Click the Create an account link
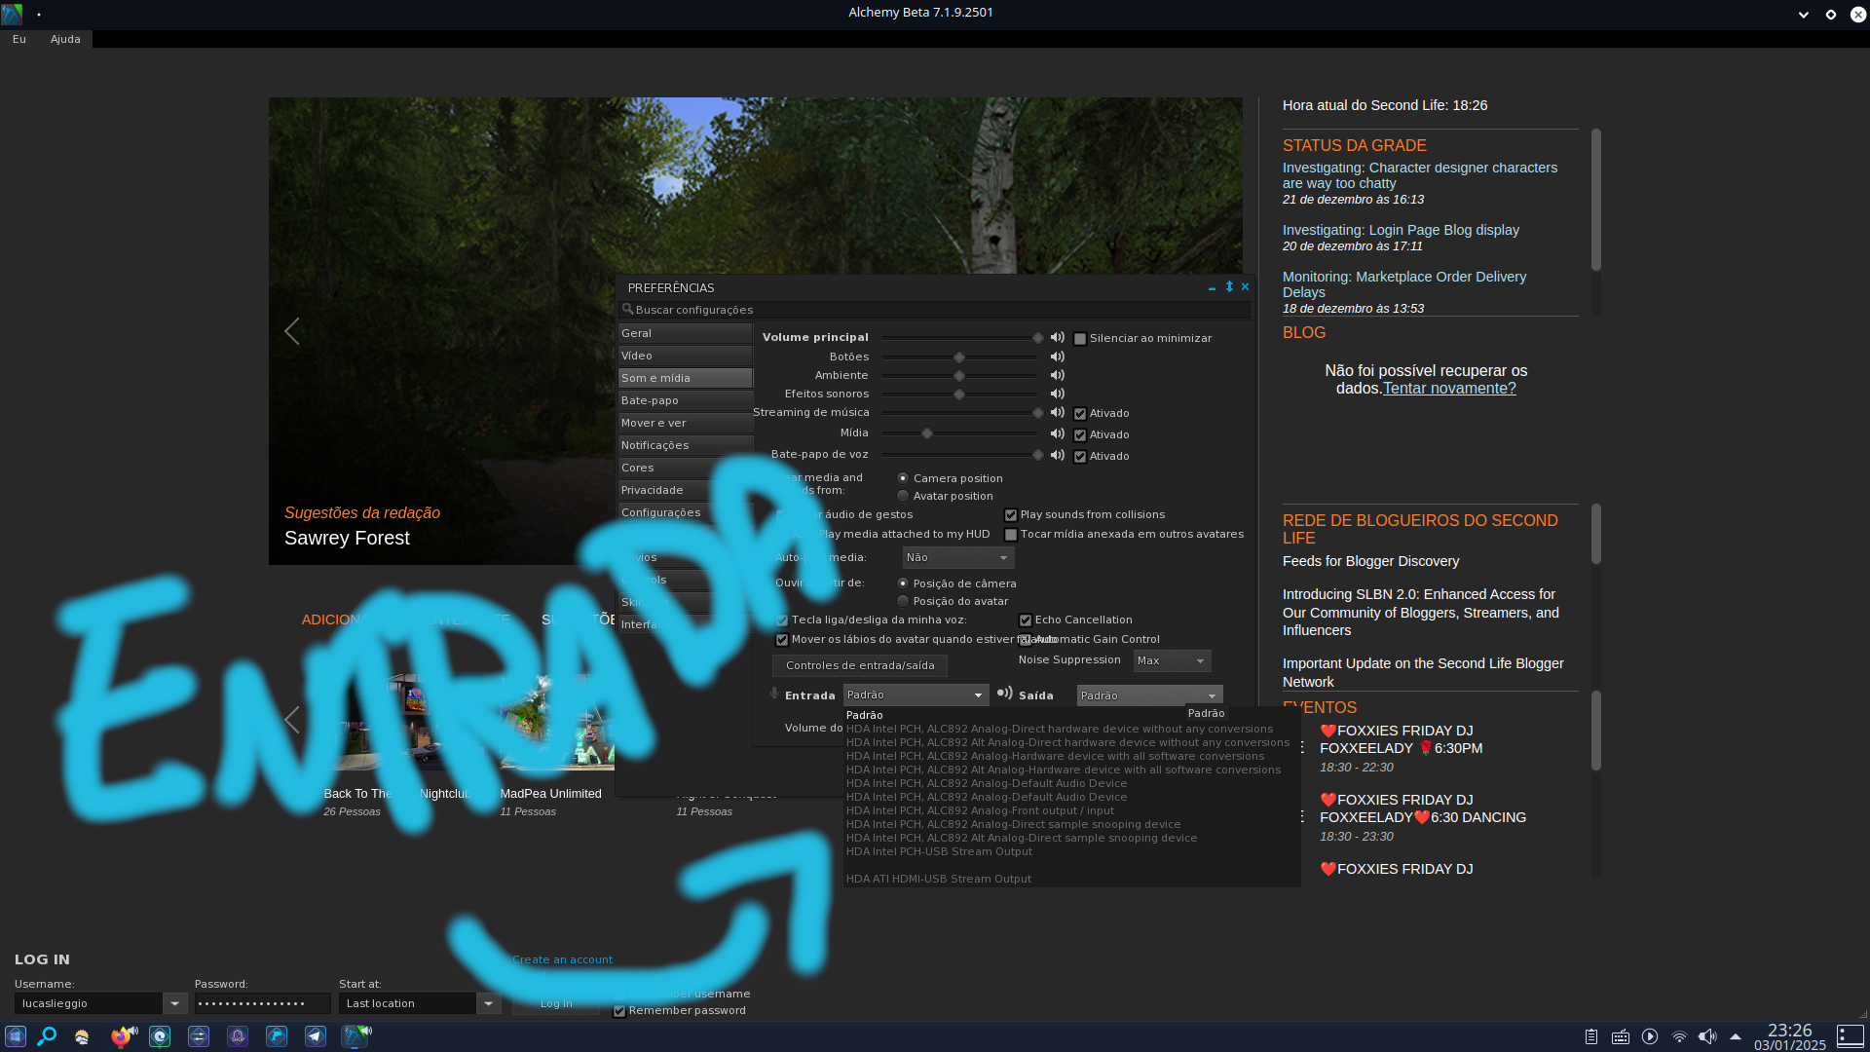1870x1052 pixels. tap(562, 959)
